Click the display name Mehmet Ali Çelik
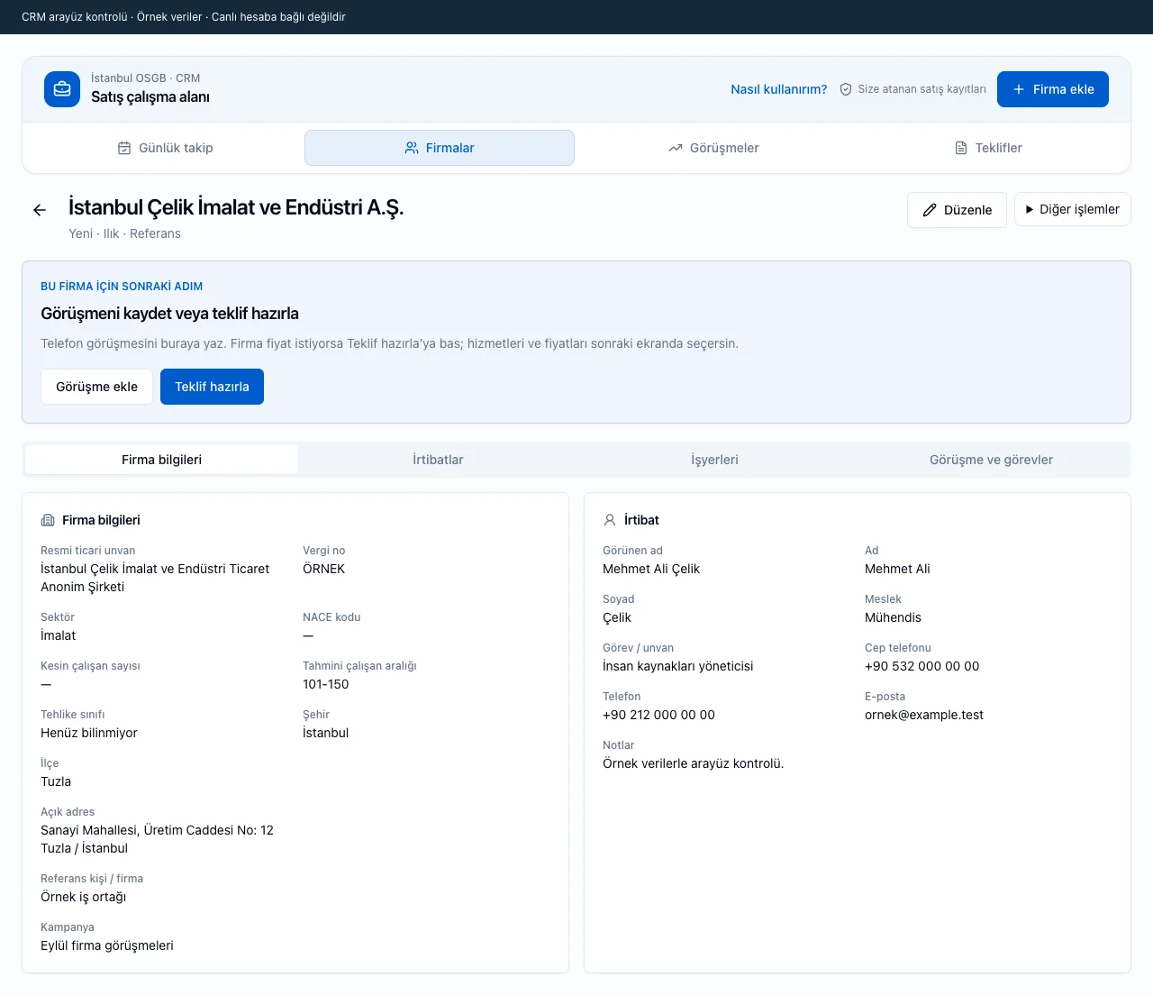This screenshot has height=995, width=1153. click(x=651, y=569)
